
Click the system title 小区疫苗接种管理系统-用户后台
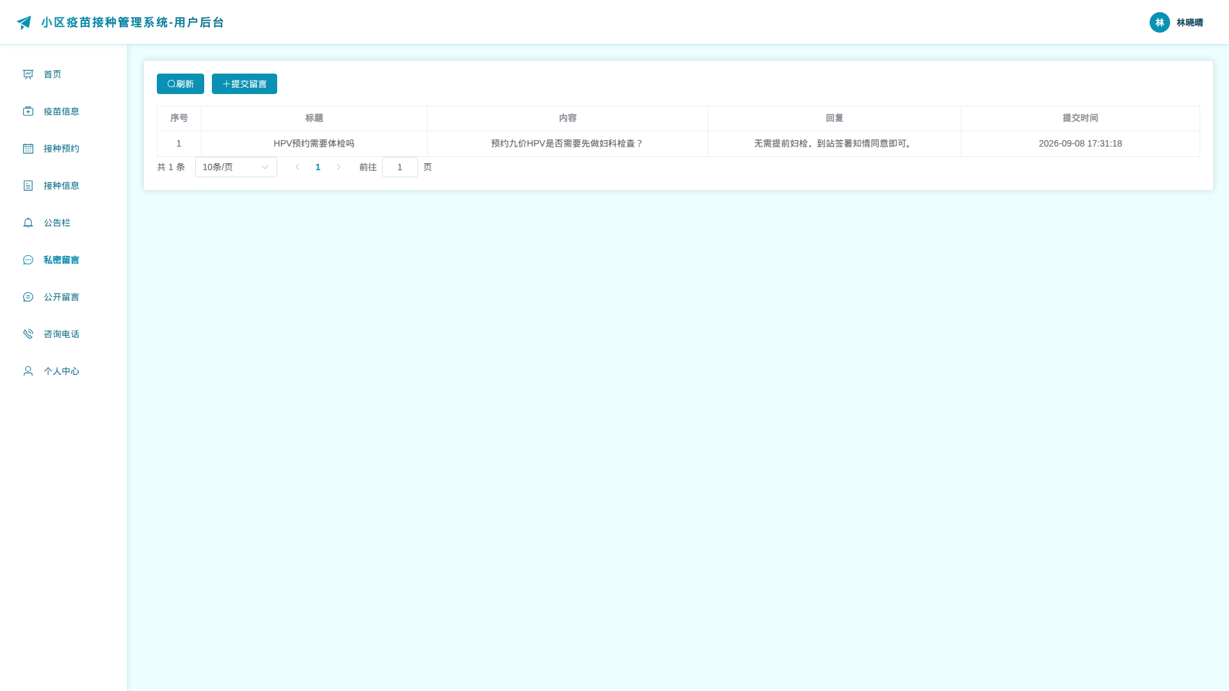133,22
